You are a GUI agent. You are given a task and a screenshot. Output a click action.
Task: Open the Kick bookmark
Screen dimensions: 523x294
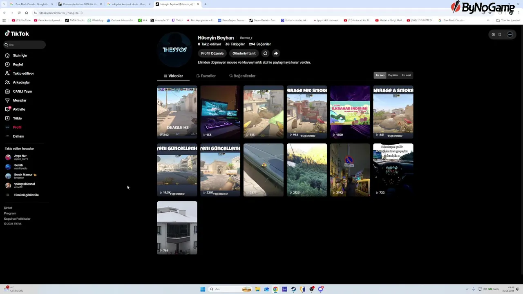[x=143, y=20]
